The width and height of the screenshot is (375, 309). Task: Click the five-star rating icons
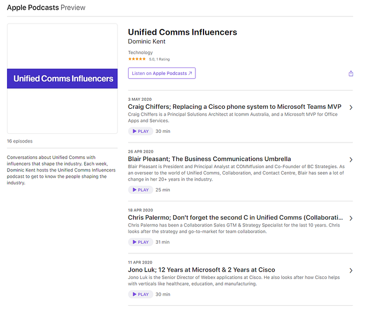click(137, 59)
